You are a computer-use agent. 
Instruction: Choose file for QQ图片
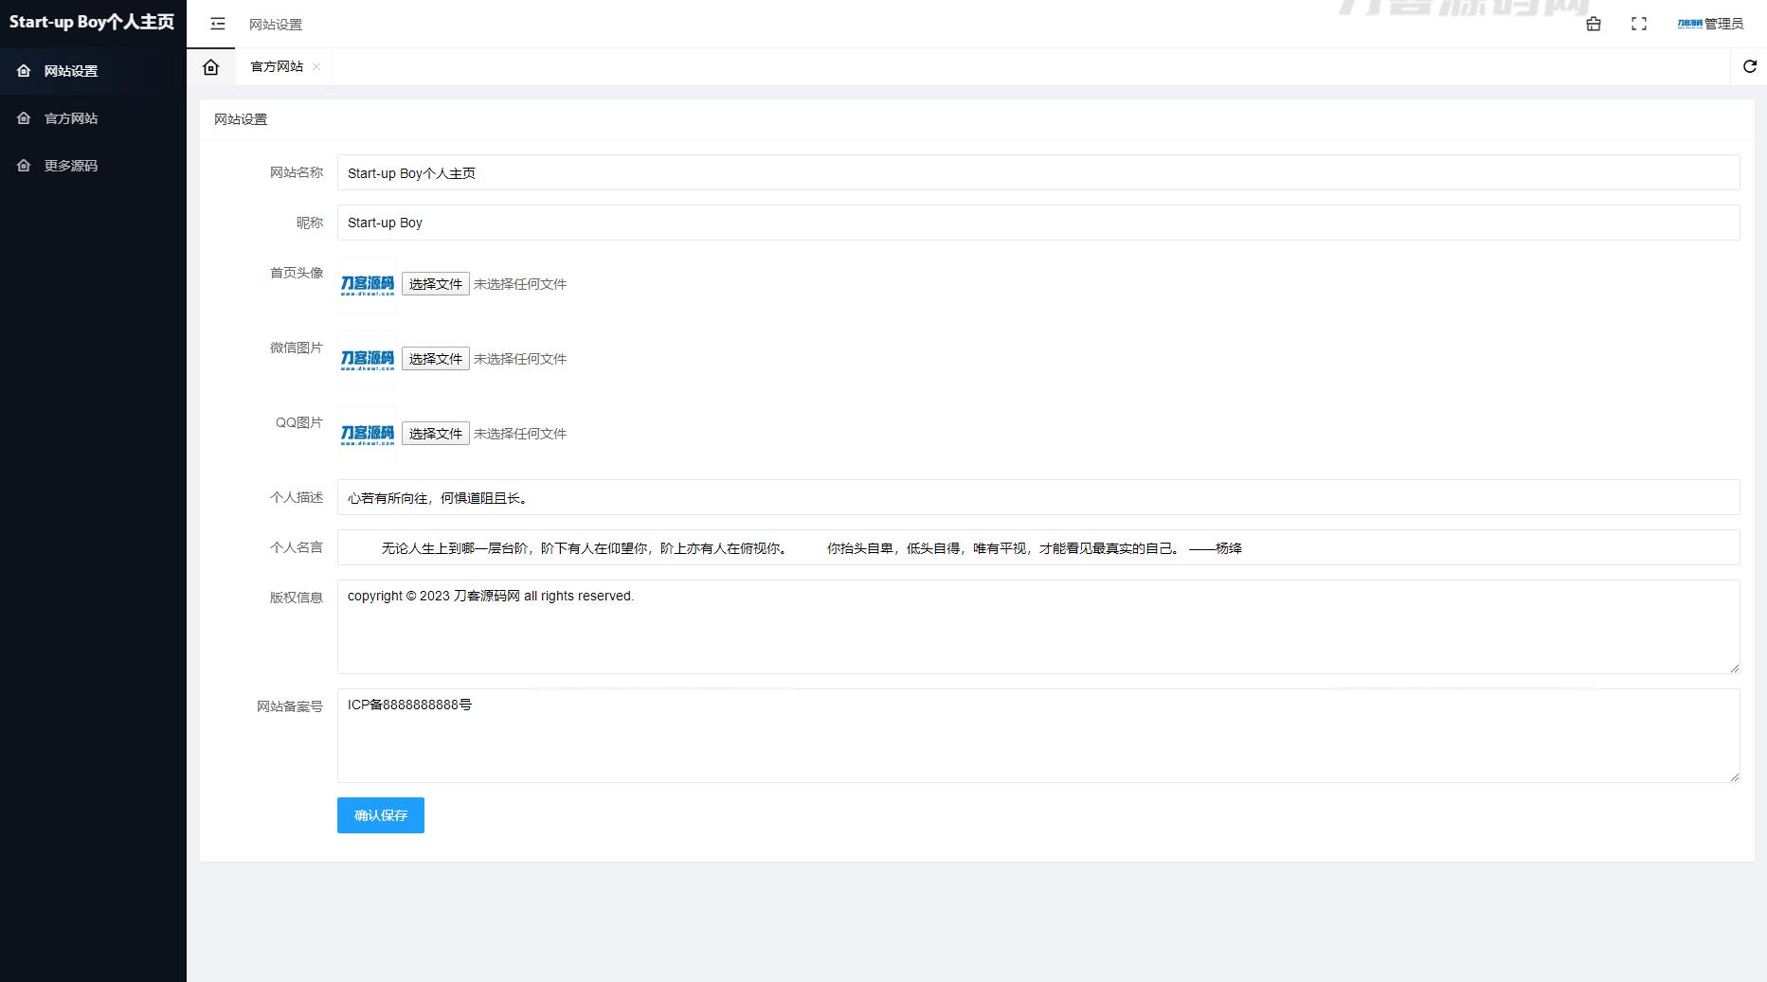tap(436, 434)
